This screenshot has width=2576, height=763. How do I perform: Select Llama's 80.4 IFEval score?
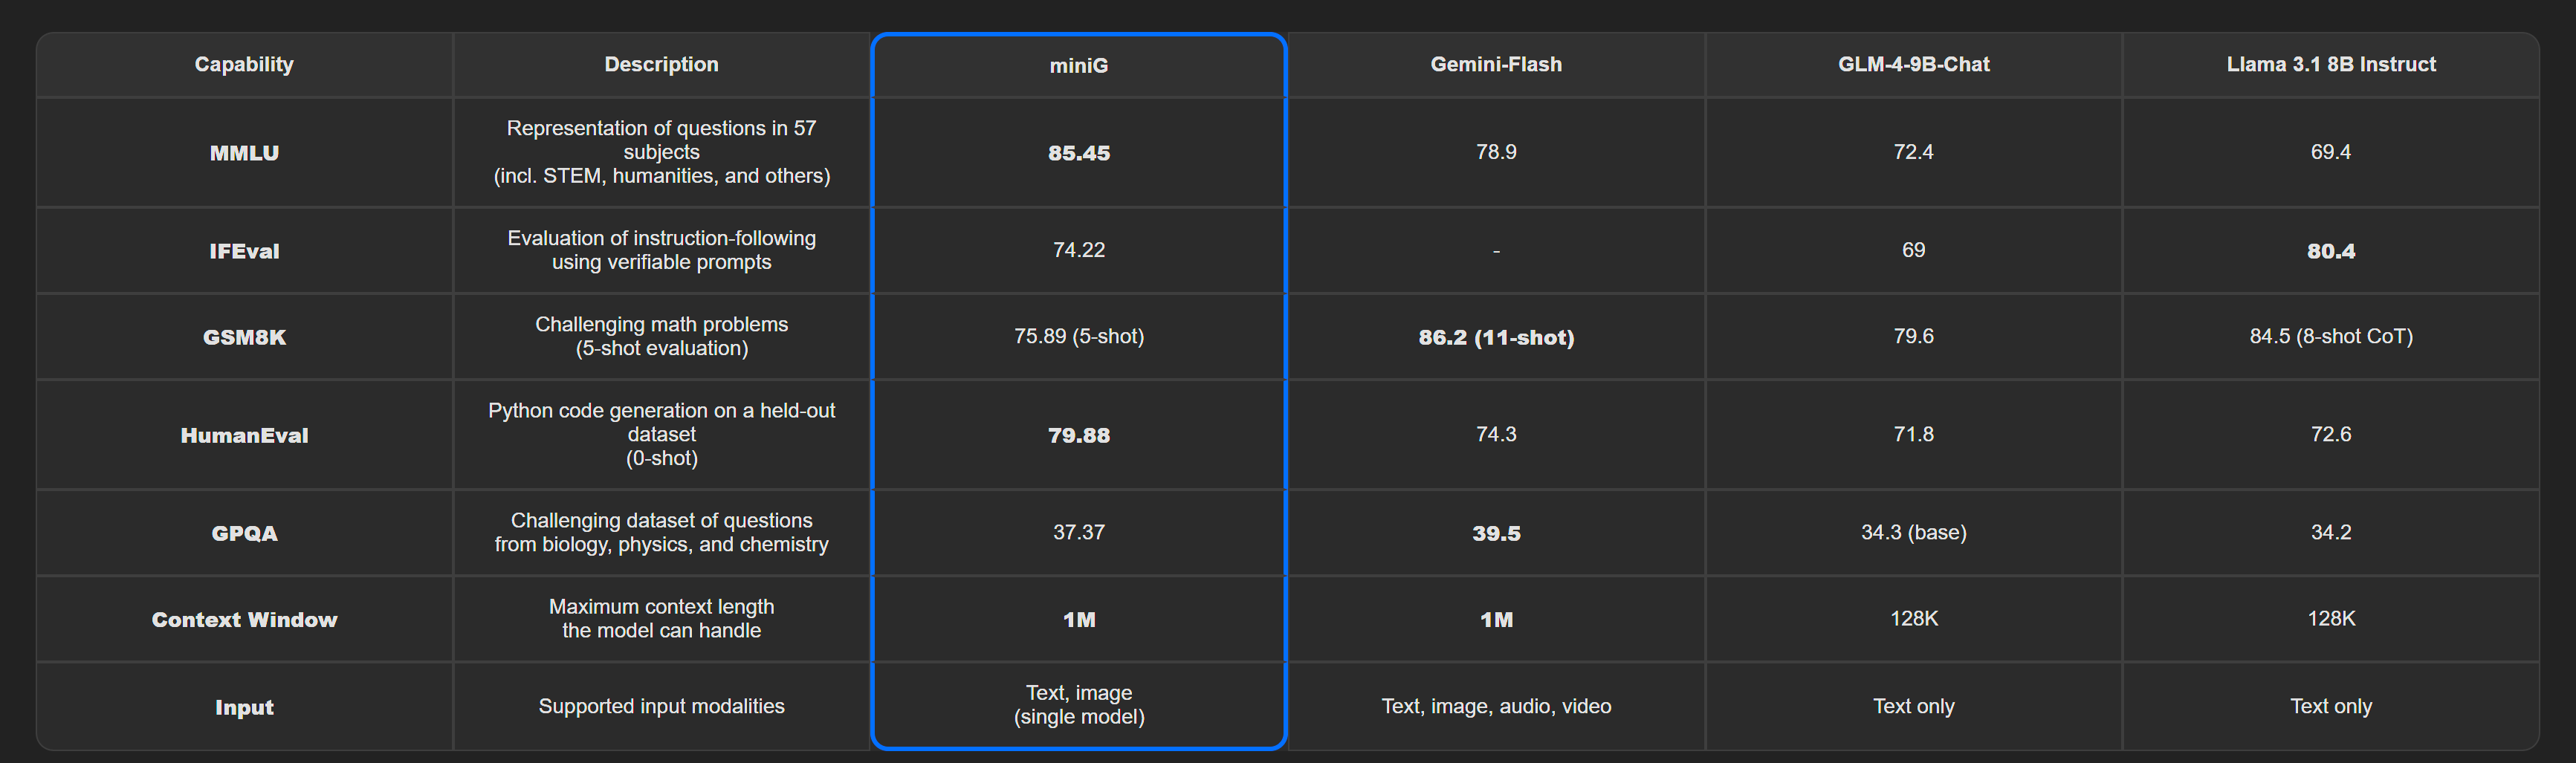(x=2330, y=251)
